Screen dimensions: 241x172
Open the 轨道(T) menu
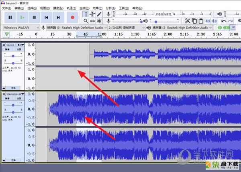click(x=71, y=8)
